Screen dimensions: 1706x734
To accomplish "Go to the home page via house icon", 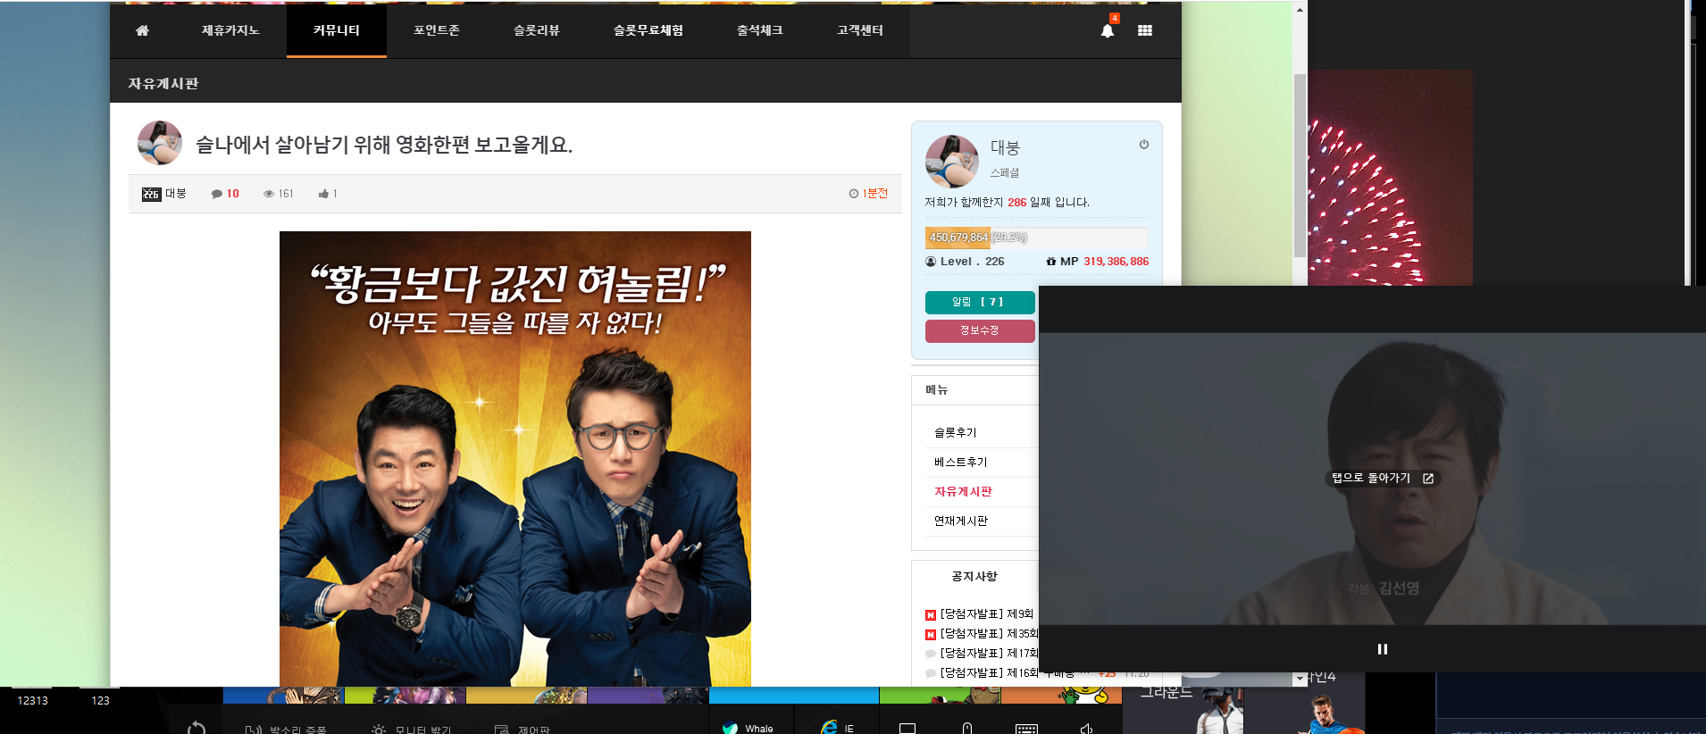I will pos(142,30).
